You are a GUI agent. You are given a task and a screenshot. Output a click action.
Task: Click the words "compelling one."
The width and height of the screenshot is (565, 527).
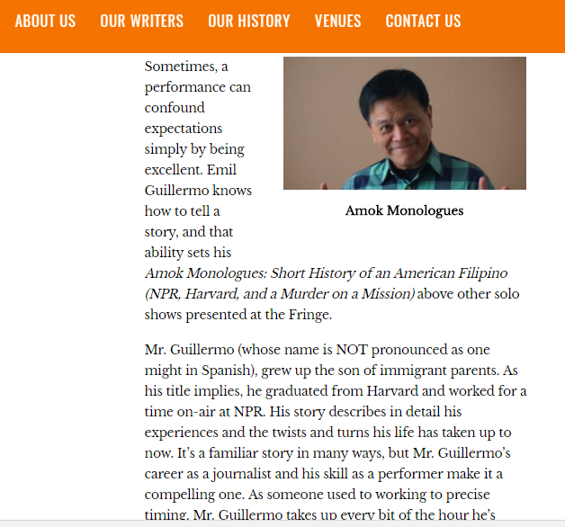pyautogui.click(x=195, y=495)
